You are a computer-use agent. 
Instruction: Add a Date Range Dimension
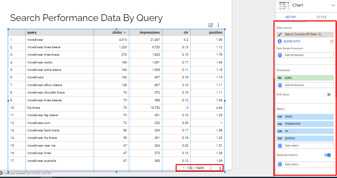pos(305,55)
